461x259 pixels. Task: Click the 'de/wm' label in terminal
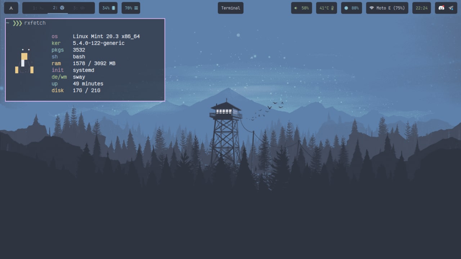click(59, 77)
